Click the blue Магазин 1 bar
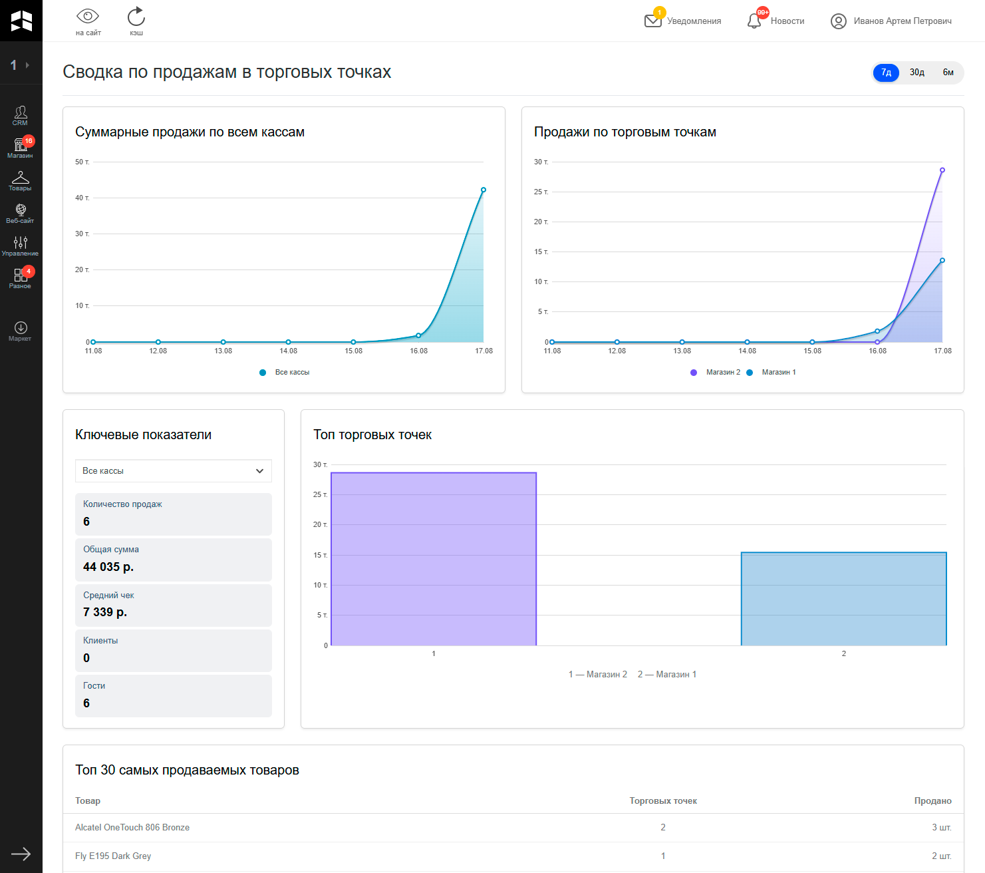985x873 pixels. point(844,599)
